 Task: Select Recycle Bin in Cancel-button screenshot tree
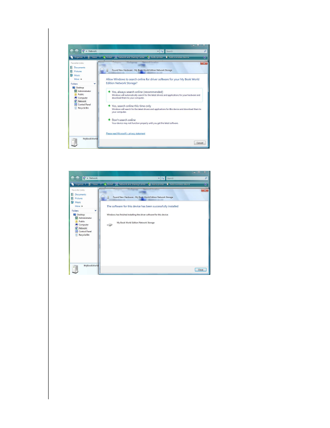pos(82,108)
